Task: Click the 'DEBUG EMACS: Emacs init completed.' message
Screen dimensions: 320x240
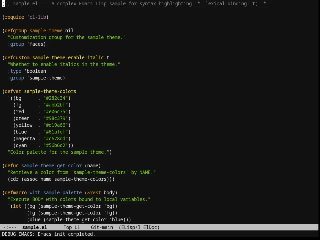Action: click(x=48, y=234)
